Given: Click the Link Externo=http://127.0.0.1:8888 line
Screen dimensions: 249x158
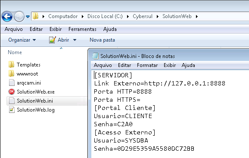Looking at the screenshot, I should coord(159,83).
